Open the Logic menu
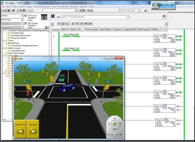 tap(30, 7)
